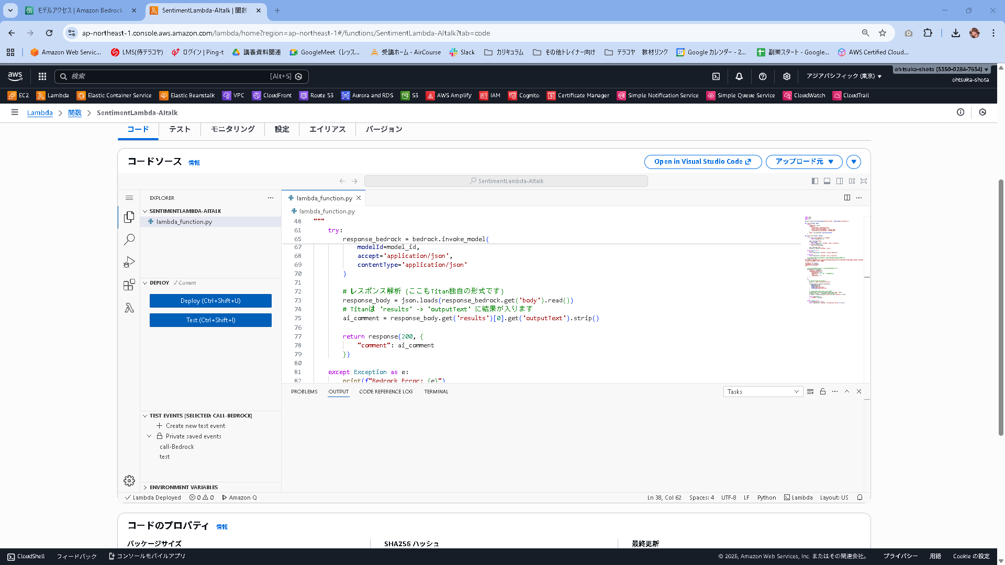Screen dimensions: 1005x565
Task: Open the Tasks dropdown in Output panel
Action: [x=763, y=391]
